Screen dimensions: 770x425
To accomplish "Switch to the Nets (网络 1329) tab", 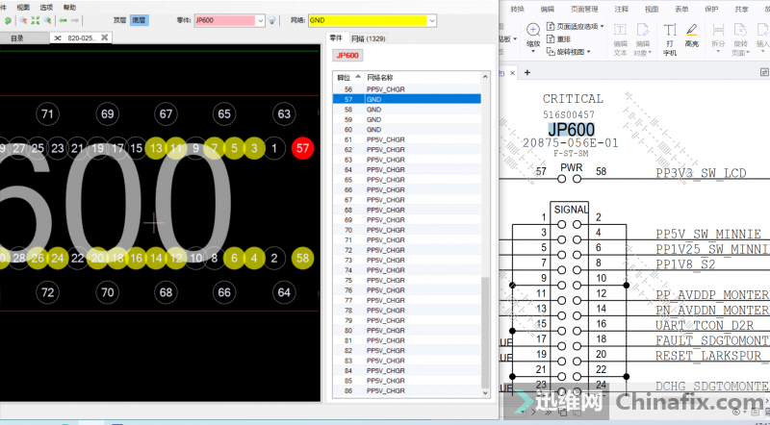I will tap(368, 38).
